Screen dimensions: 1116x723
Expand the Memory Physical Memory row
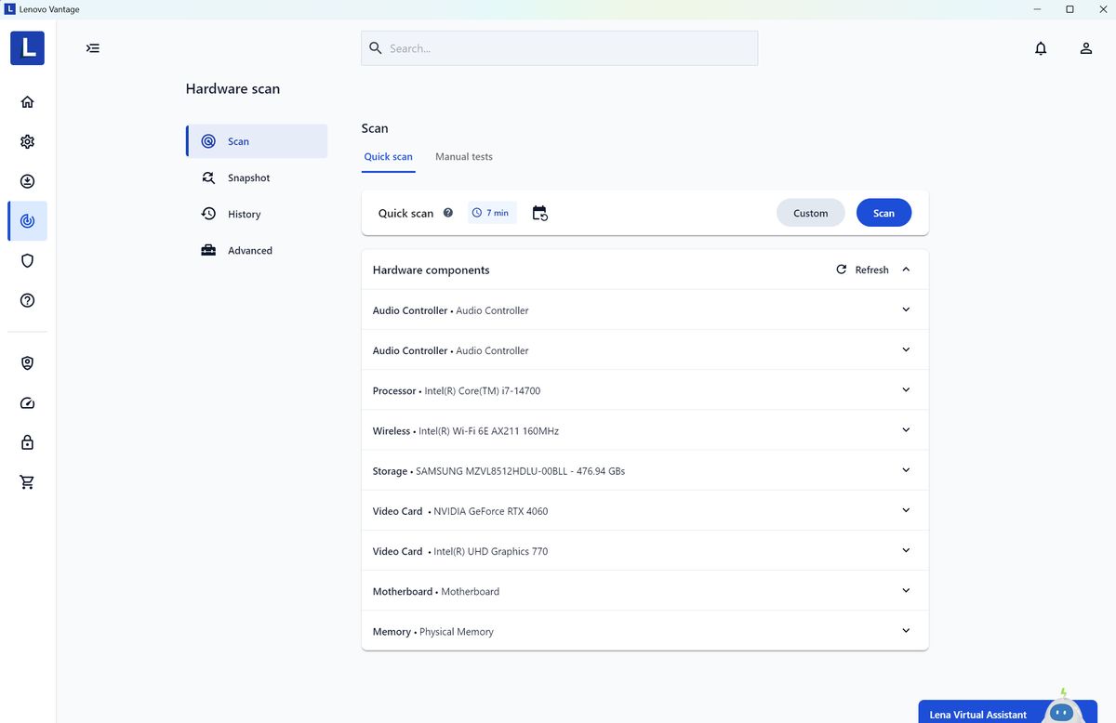pyautogui.click(x=644, y=630)
